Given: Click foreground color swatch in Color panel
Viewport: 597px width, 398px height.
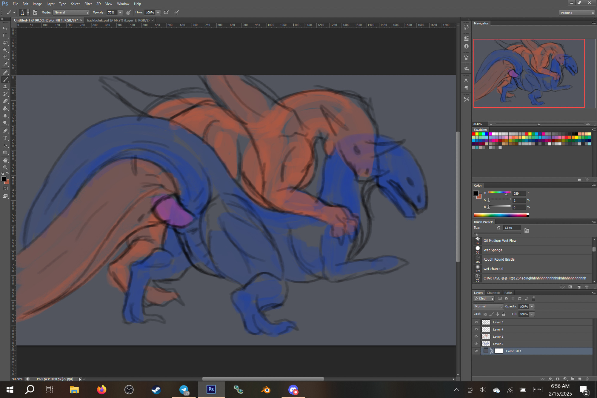Looking at the screenshot, I should click(476, 193).
